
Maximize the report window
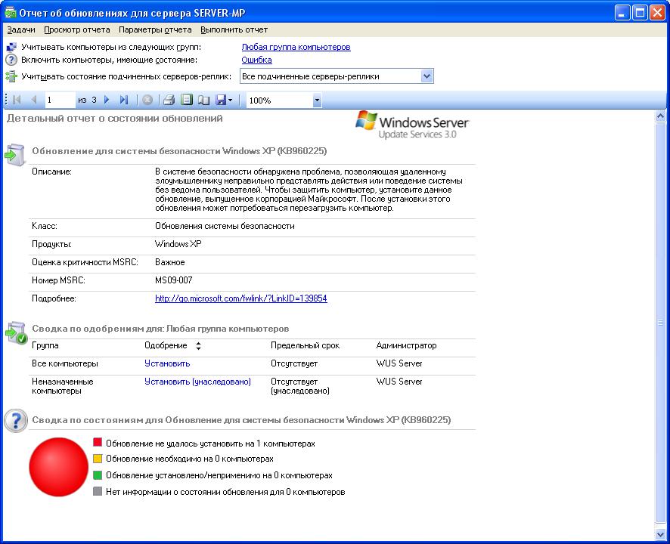[640, 13]
